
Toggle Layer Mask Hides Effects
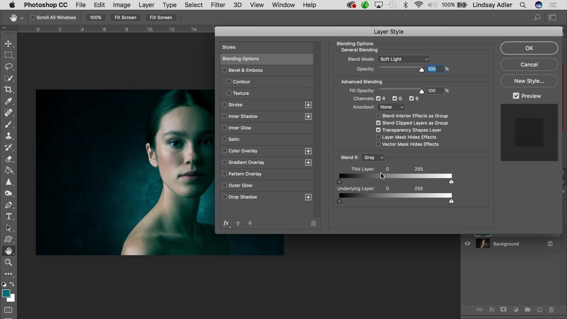pyautogui.click(x=378, y=137)
